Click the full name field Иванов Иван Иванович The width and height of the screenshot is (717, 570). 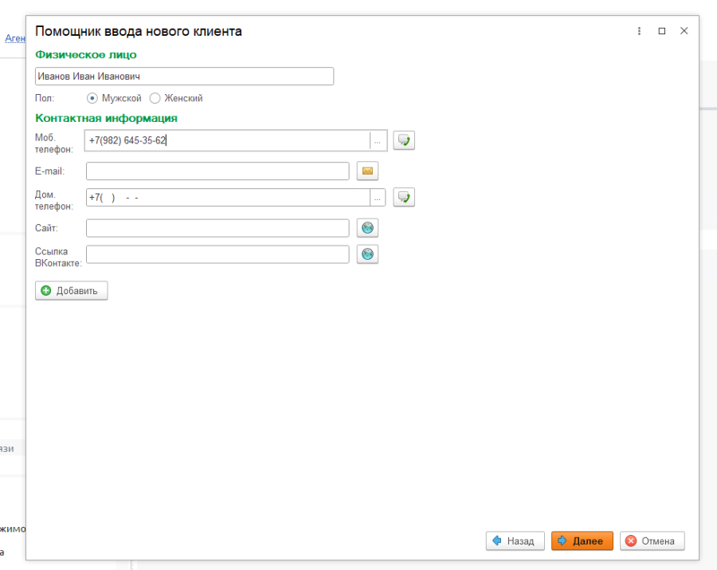(184, 77)
